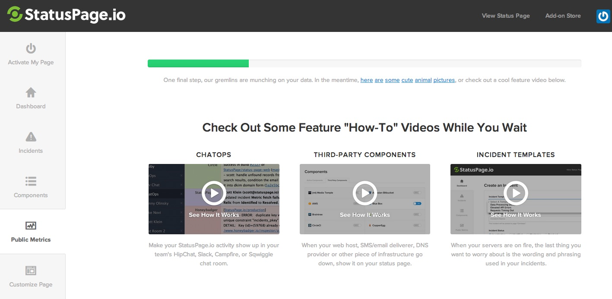Play the Incident Templates video
This screenshot has height=299, width=612.
pyautogui.click(x=516, y=193)
